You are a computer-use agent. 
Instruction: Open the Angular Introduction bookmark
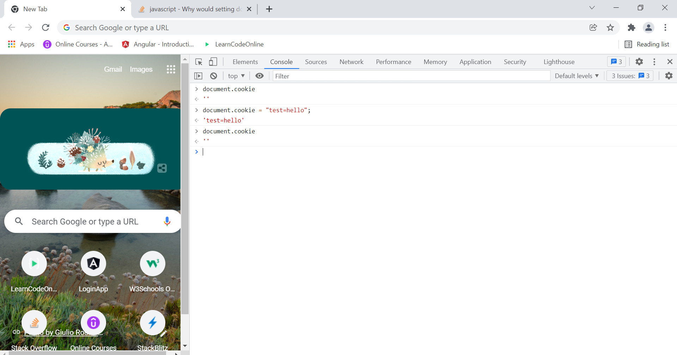tap(158, 44)
